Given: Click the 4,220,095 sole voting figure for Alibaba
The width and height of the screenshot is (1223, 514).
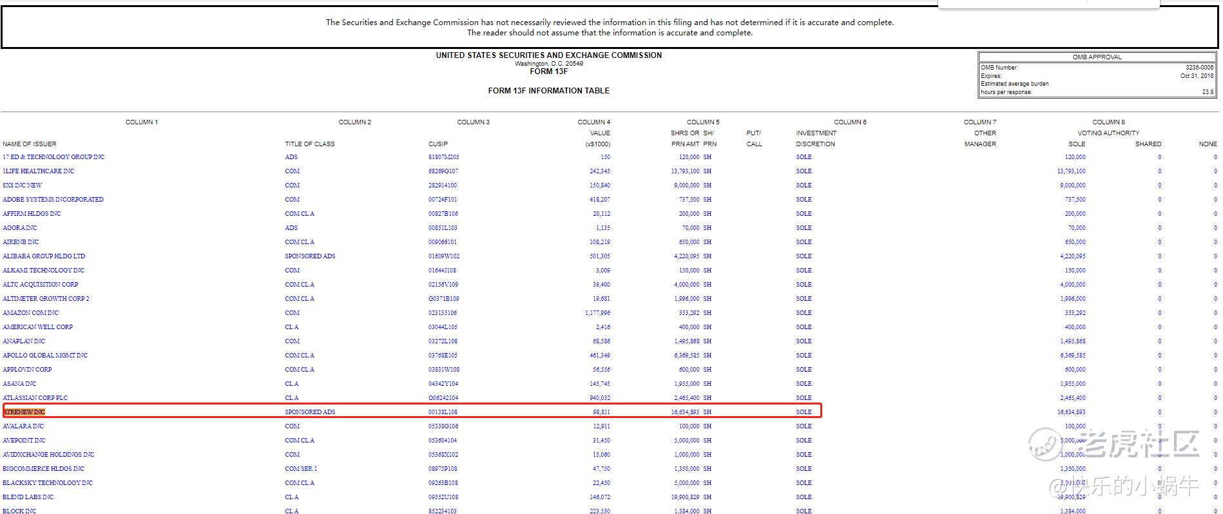Looking at the screenshot, I should 1073,256.
